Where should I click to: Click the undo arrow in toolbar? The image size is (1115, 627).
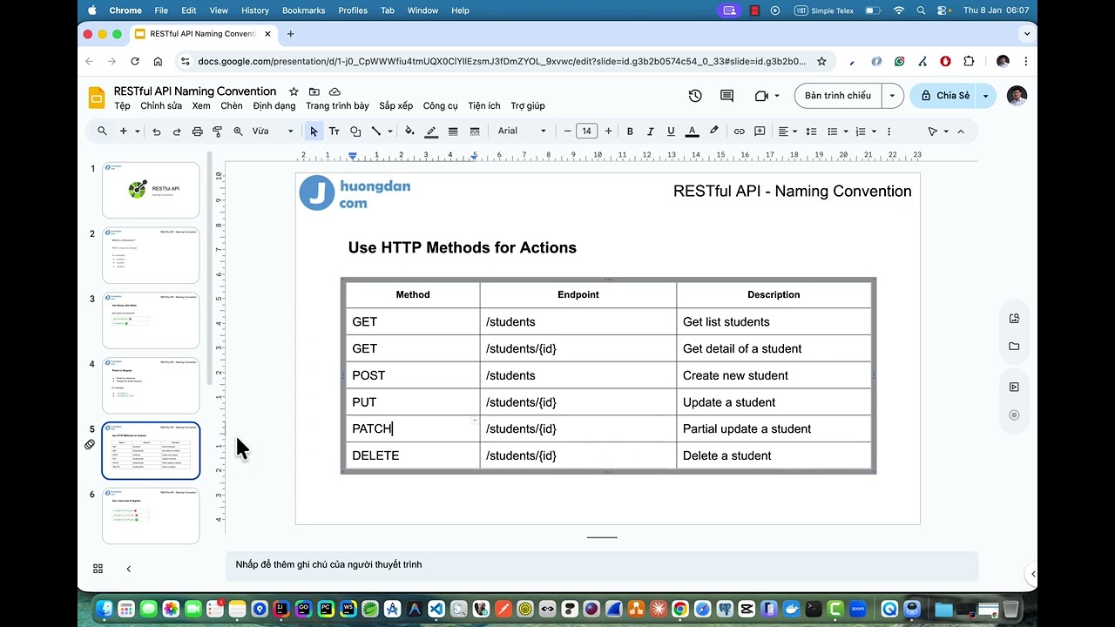coord(157,131)
